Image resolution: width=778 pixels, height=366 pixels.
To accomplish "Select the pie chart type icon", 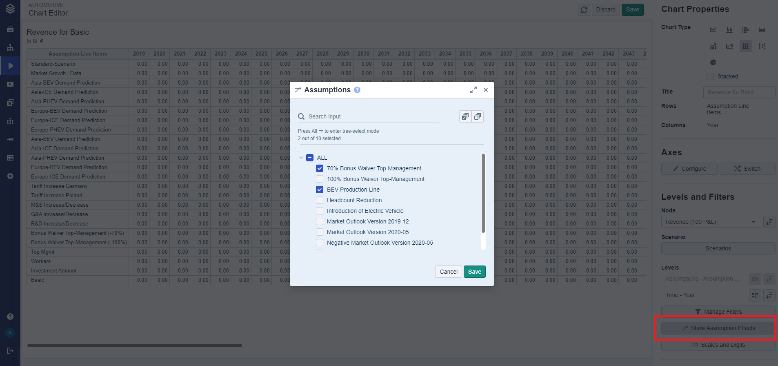I will [713, 62].
